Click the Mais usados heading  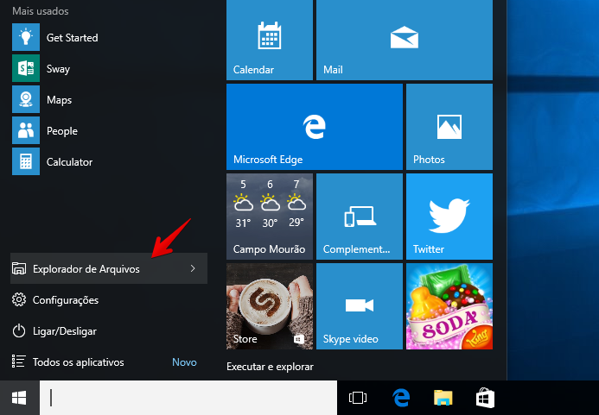(41, 10)
